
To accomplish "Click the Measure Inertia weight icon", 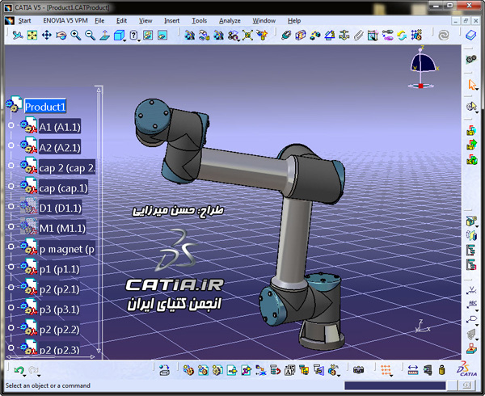I will pyautogui.click(x=442, y=370).
